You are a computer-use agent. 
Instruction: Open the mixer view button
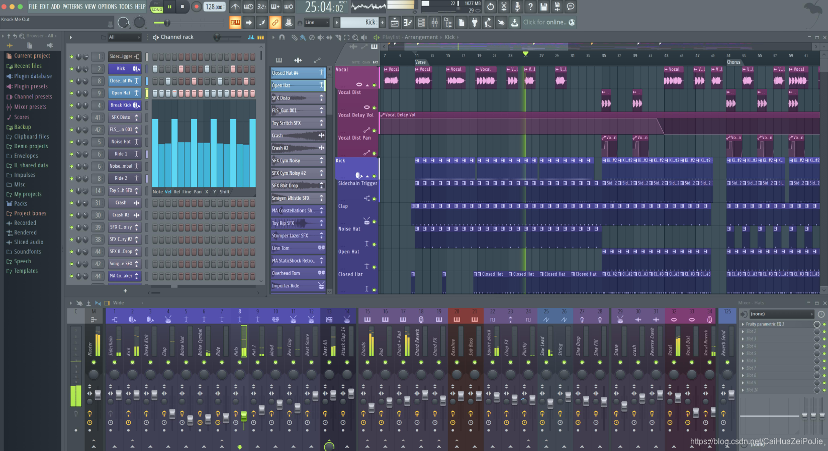pos(434,22)
